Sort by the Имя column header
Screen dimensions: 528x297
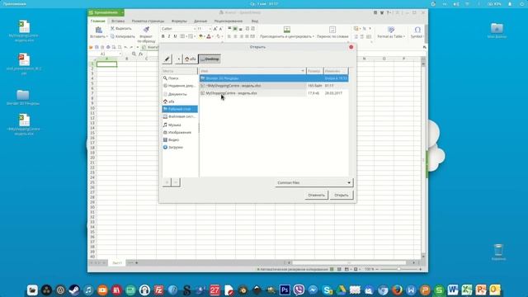252,71
